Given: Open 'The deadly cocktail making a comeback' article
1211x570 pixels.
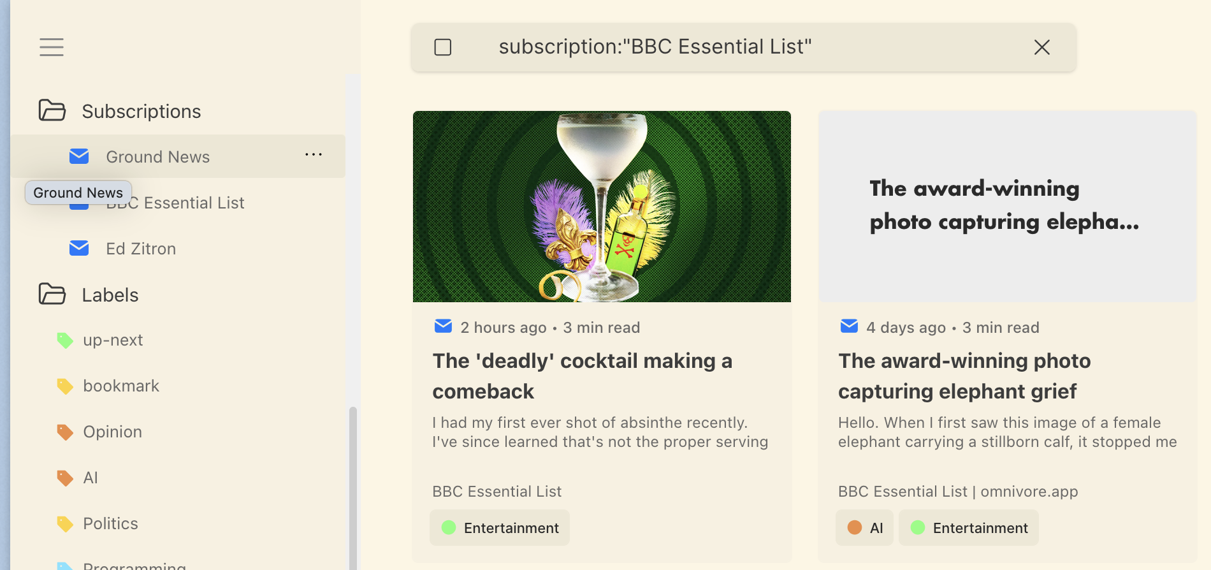Looking at the screenshot, I should [x=582, y=376].
